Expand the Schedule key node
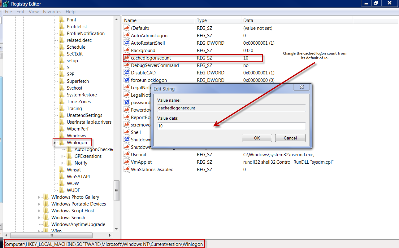 coord(55,47)
